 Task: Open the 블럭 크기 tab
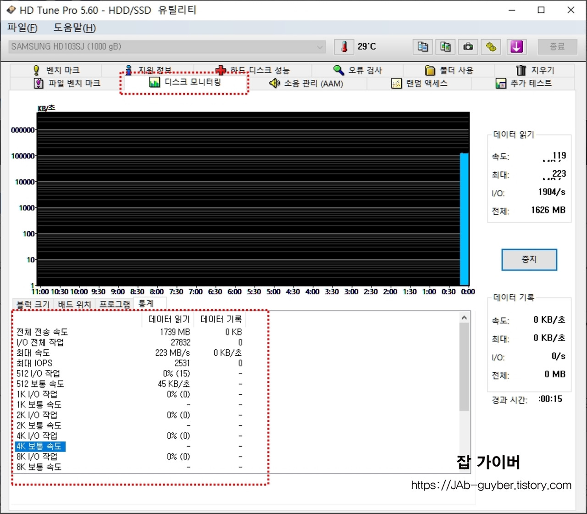[32, 304]
